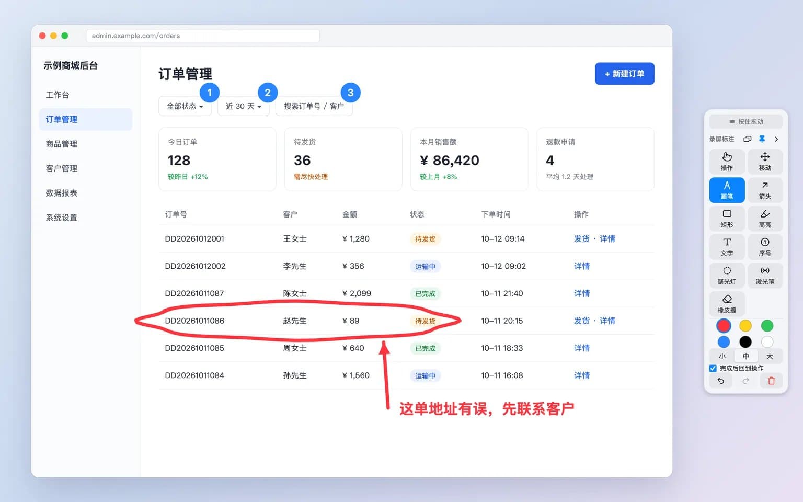Choose the 大 stroke size

pos(770,356)
